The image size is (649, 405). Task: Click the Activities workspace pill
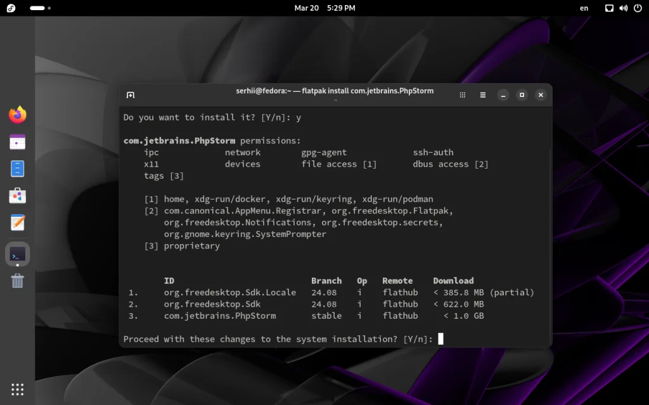(x=38, y=8)
